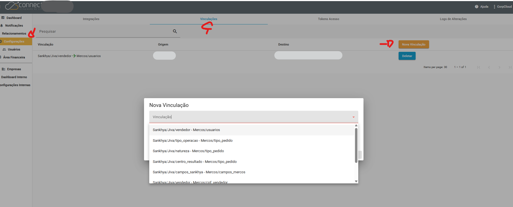Image resolution: width=513 pixels, height=207 pixels.
Task: Select Sankhya/Jiva/vendedor - Mercos/usuarios option
Action: click(186, 130)
